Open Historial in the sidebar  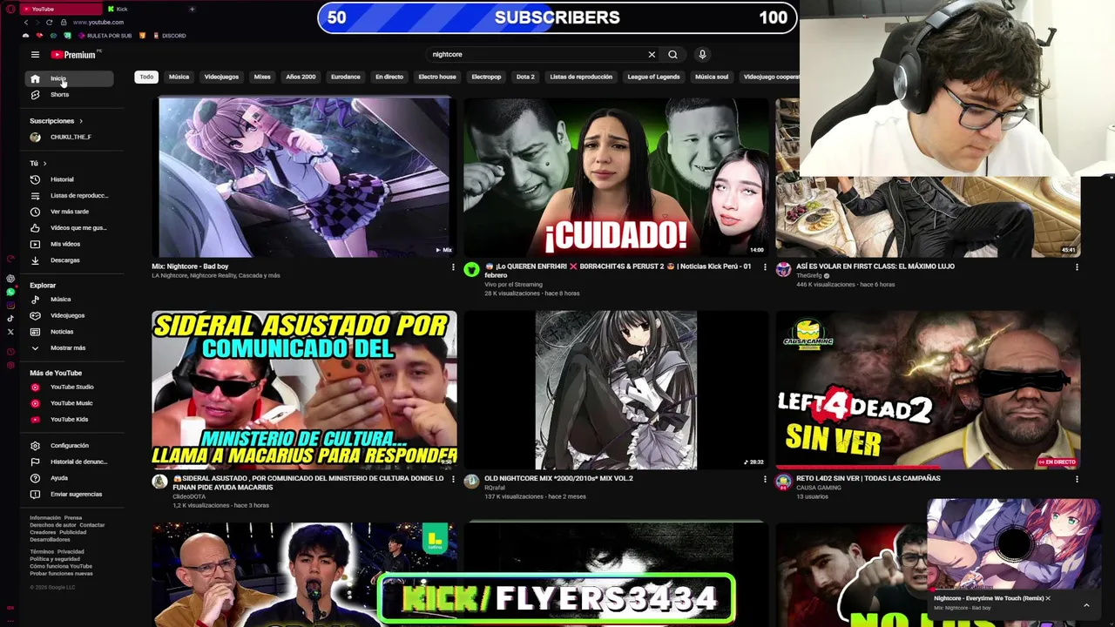pyautogui.click(x=70, y=179)
